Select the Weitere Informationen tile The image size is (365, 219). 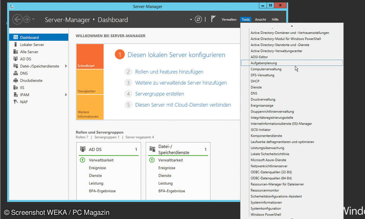90,107
